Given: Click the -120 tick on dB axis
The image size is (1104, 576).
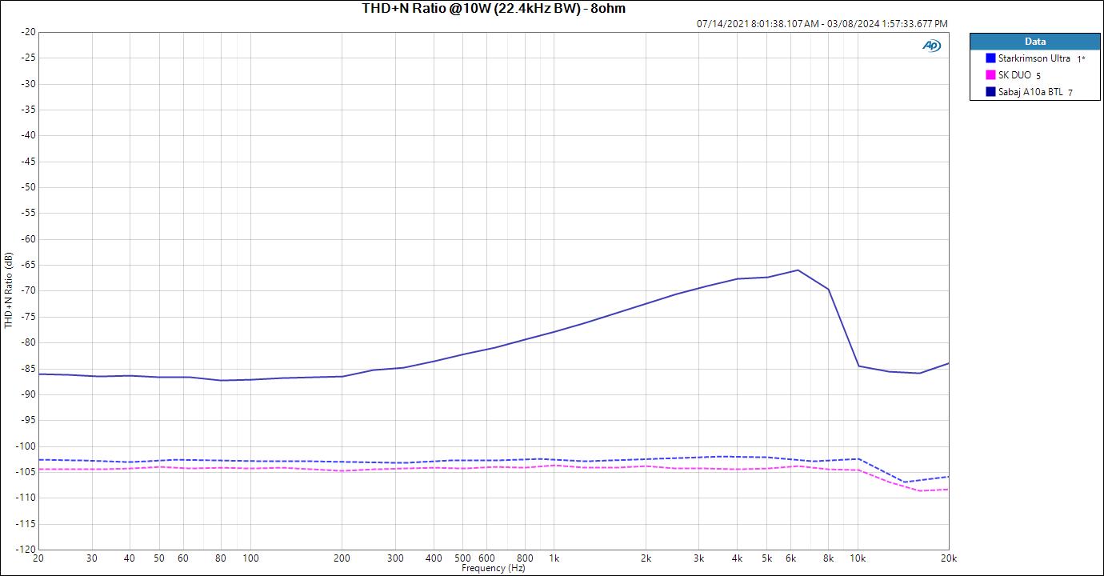Looking at the screenshot, I should pos(26,550).
